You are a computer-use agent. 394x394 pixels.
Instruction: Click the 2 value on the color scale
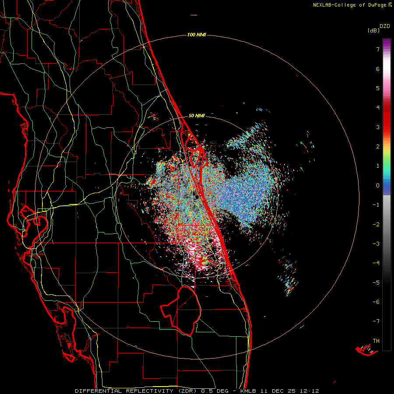tap(378, 147)
